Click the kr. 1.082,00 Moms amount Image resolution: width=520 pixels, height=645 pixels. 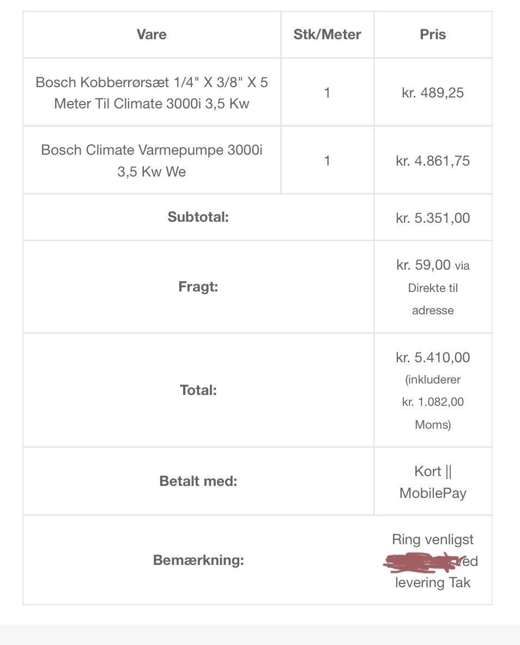[433, 402]
